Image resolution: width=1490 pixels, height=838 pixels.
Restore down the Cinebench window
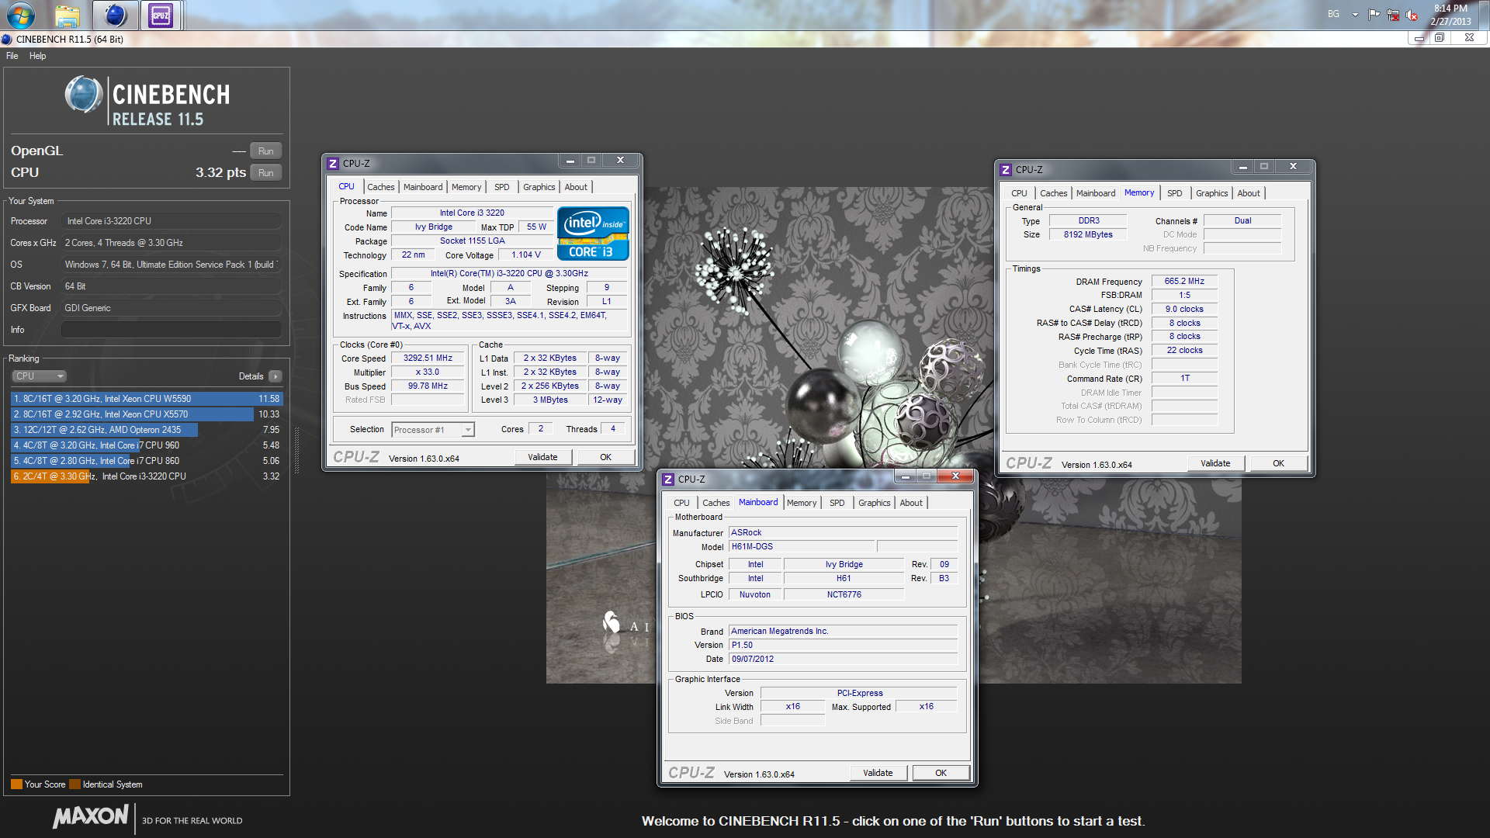[x=1440, y=38]
